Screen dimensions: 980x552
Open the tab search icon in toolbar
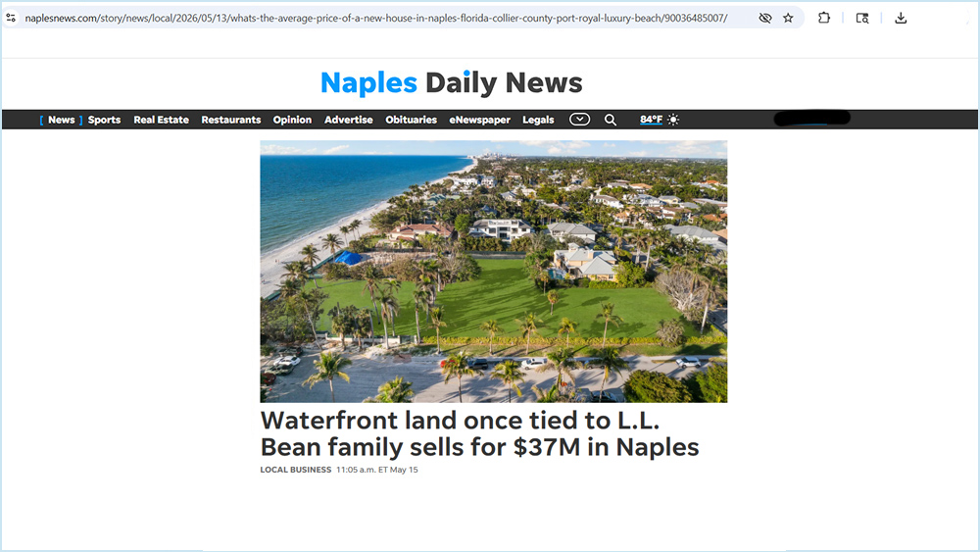(862, 18)
